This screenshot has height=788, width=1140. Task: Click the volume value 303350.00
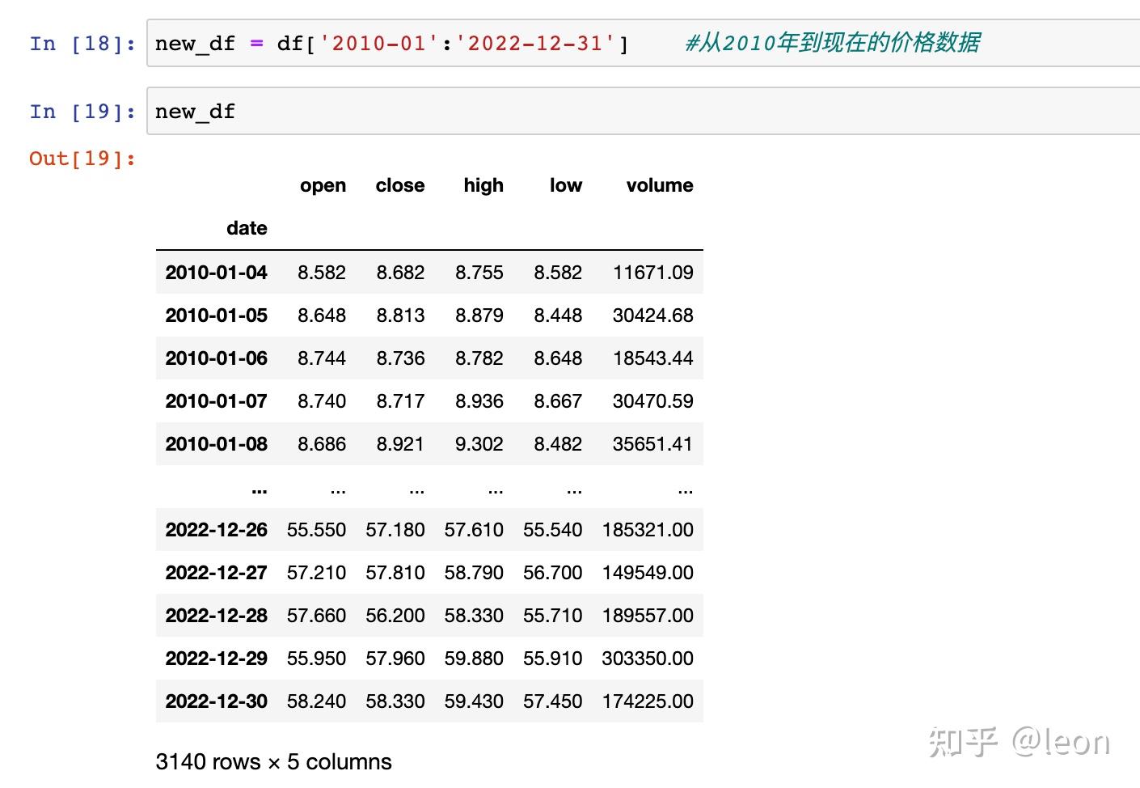648,659
